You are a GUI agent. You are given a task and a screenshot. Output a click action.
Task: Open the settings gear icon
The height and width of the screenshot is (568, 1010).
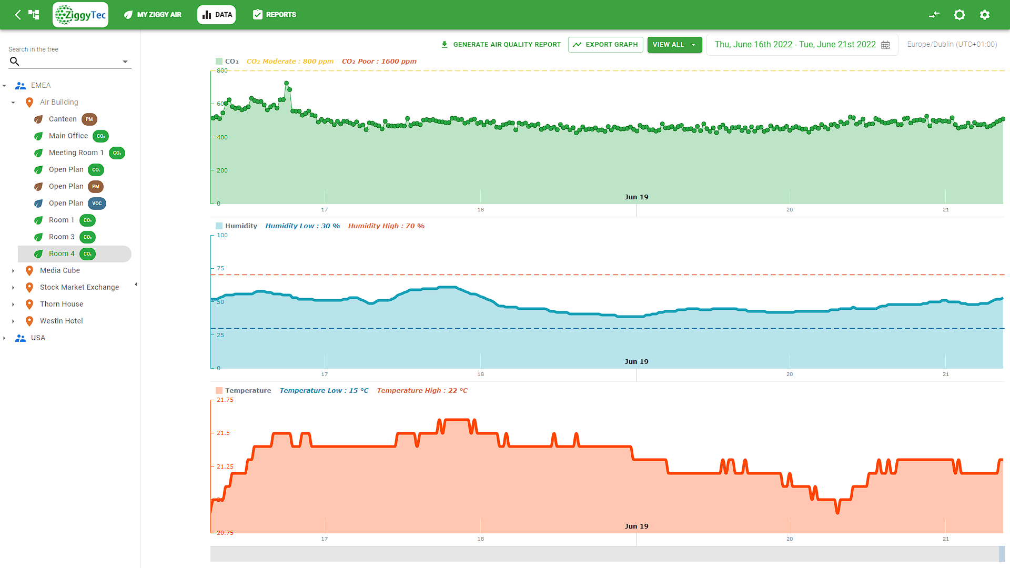tap(985, 15)
